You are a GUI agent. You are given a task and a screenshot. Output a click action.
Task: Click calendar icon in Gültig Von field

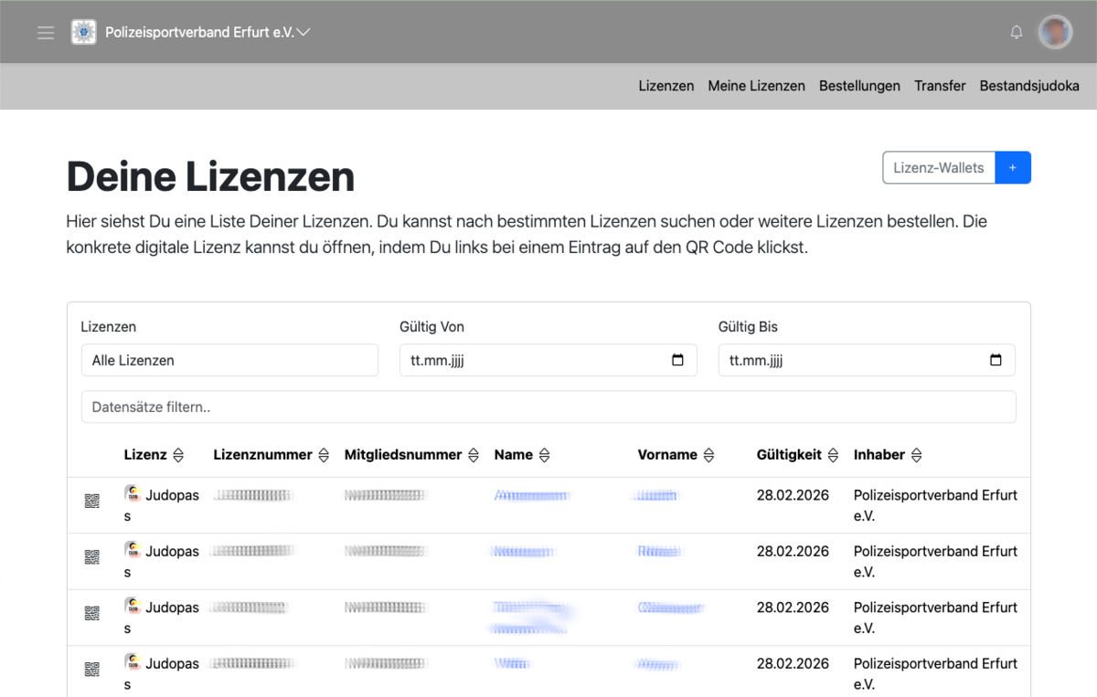[x=677, y=360]
